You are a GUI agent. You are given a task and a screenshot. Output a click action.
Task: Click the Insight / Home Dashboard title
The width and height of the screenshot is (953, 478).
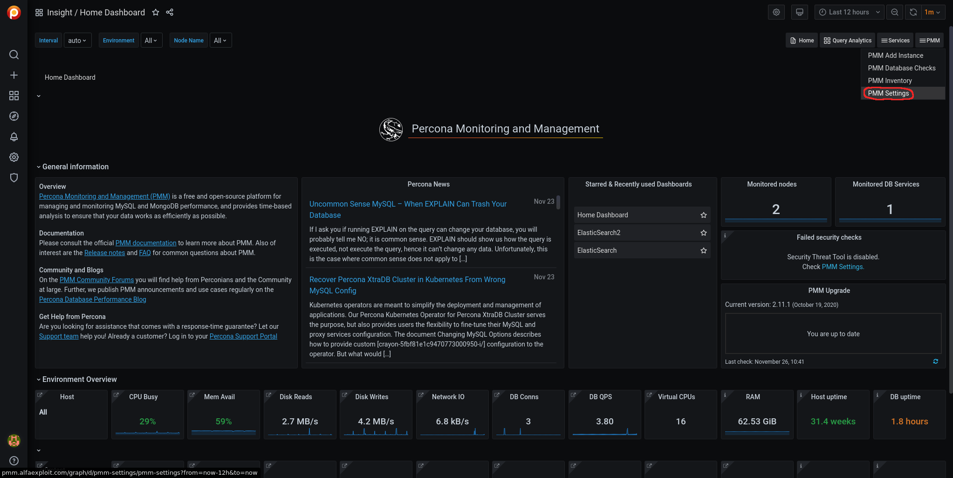[96, 13]
